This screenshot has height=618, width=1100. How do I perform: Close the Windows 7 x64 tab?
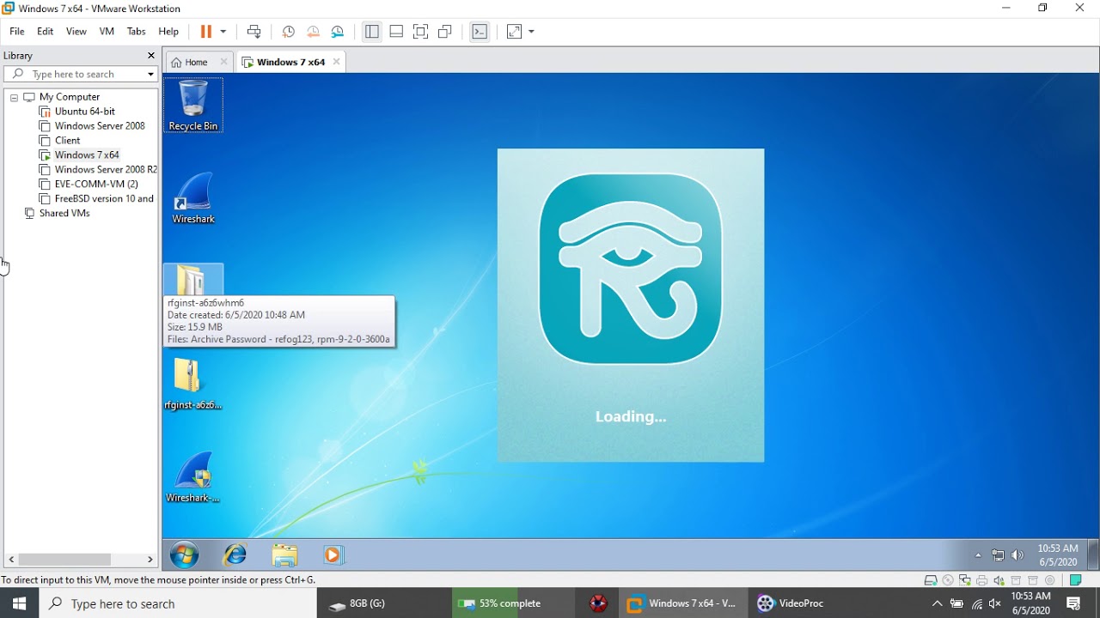tap(336, 62)
